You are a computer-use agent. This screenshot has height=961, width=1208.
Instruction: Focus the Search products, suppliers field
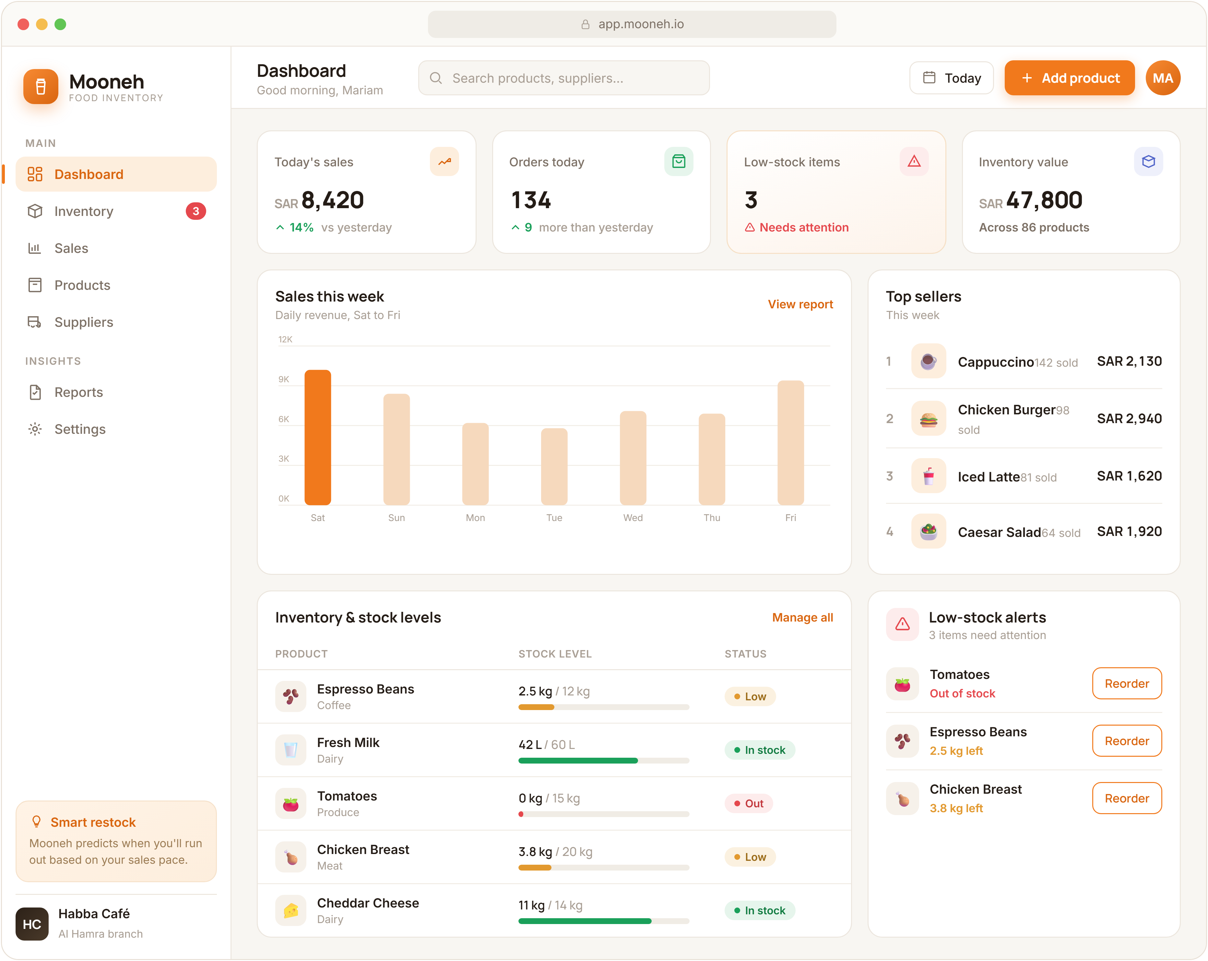tap(564, 78)
